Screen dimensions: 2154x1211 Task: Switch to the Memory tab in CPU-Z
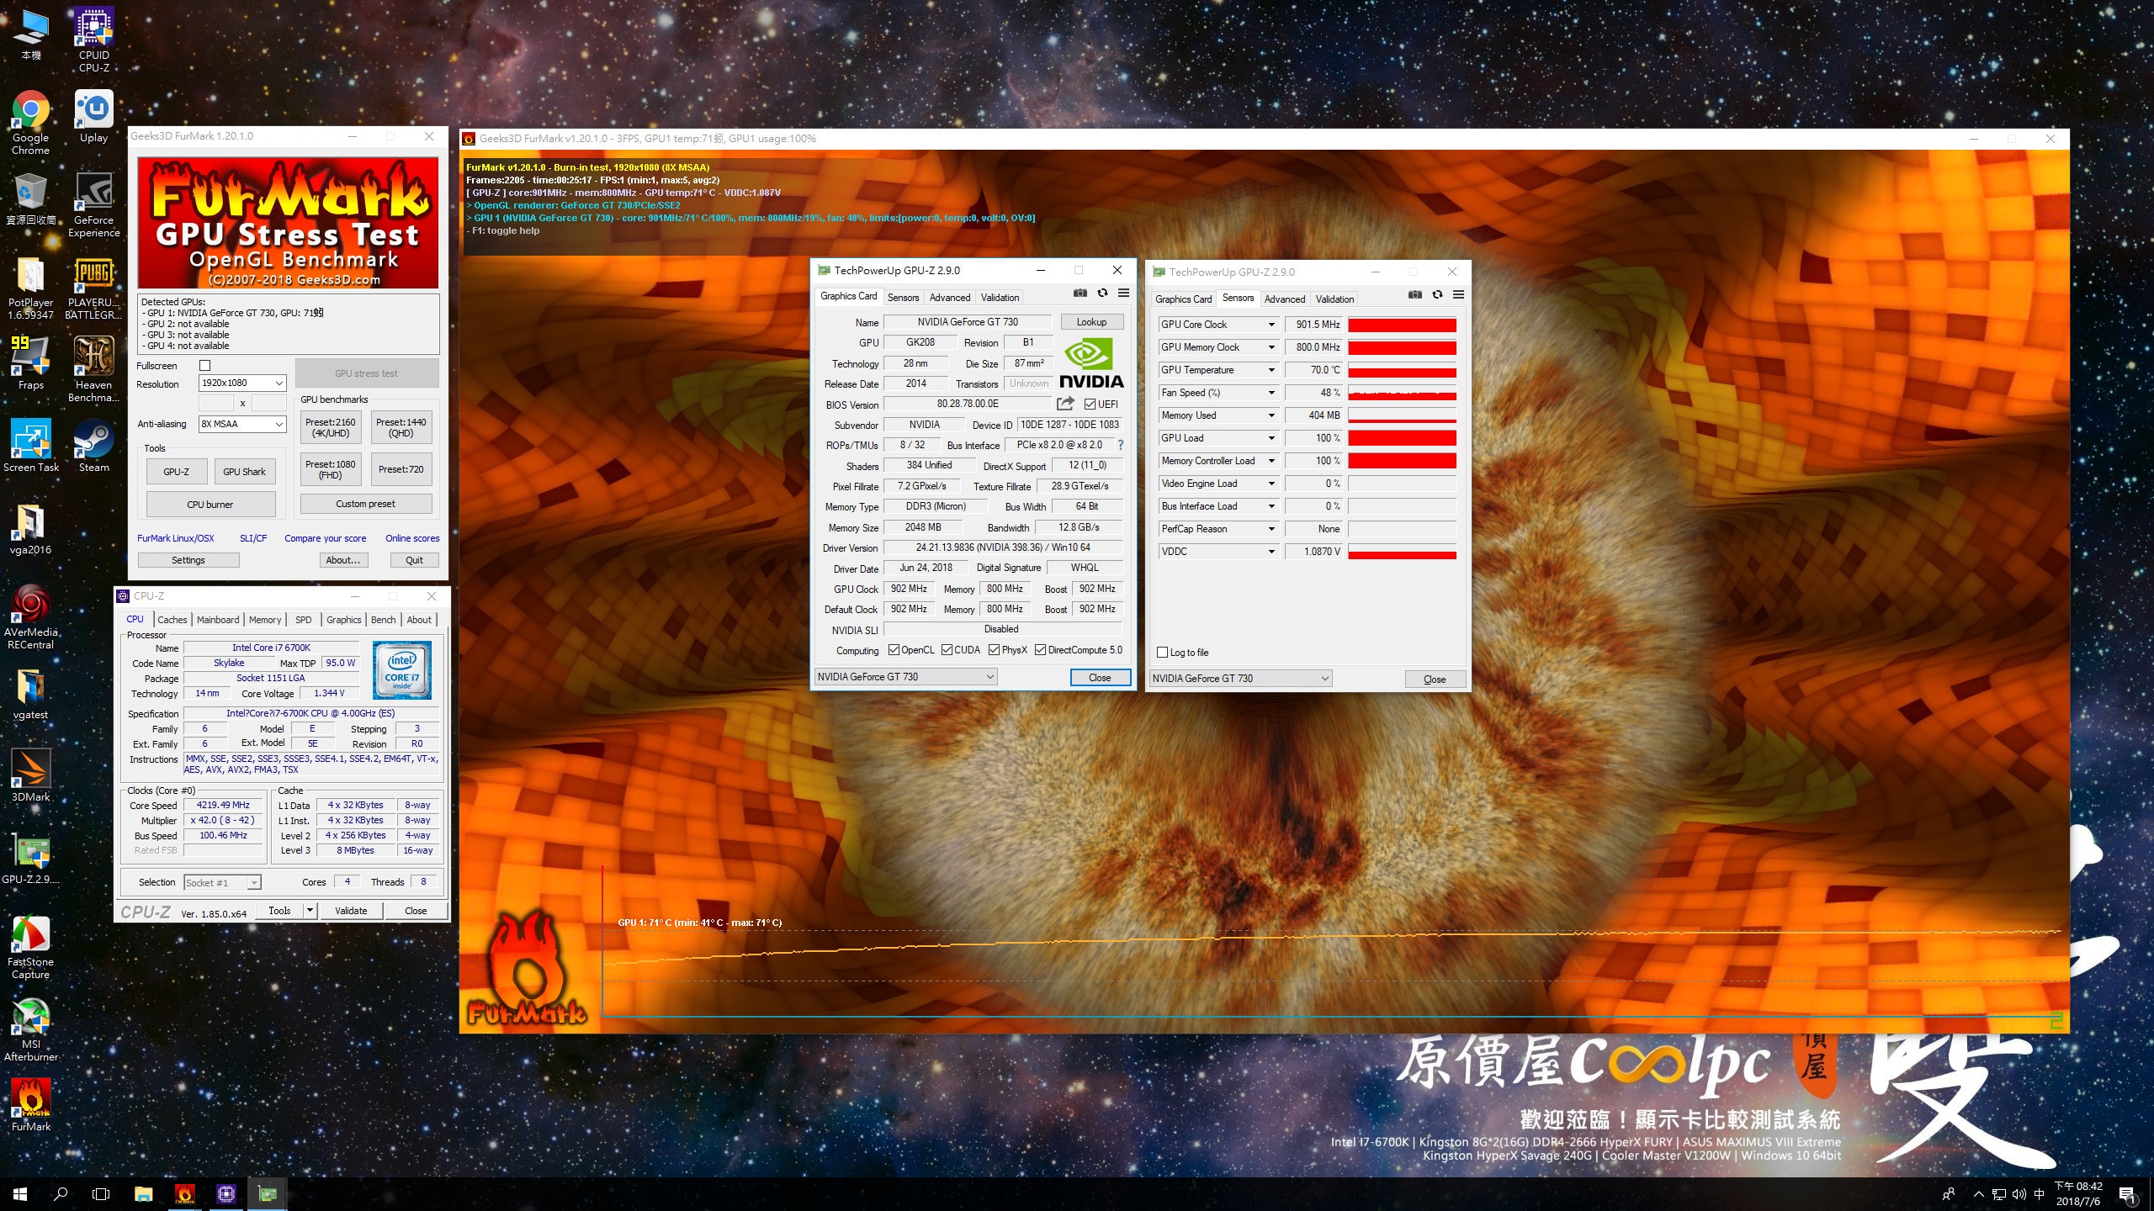(265, 620)
